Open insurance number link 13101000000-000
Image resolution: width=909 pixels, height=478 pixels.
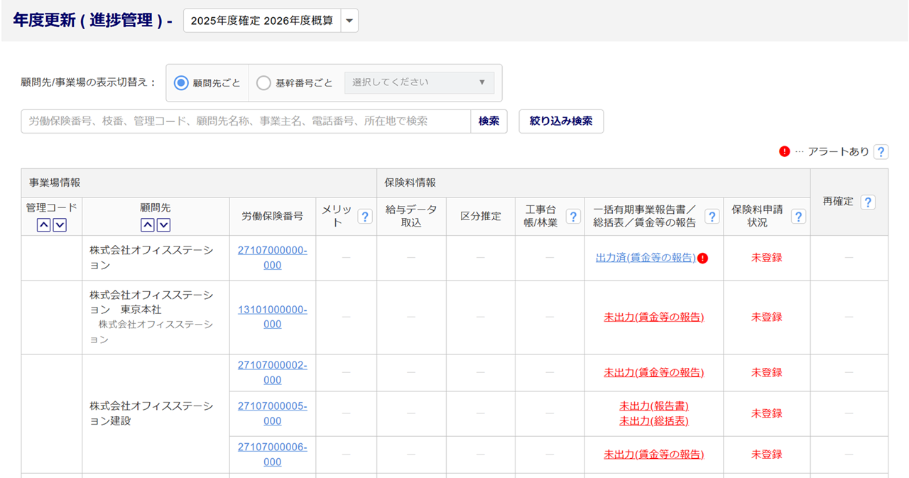(273, 317)
